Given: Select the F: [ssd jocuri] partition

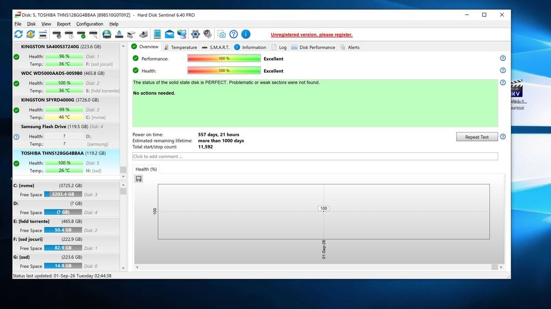Looking at the screenshot, I should click(66, 244).
